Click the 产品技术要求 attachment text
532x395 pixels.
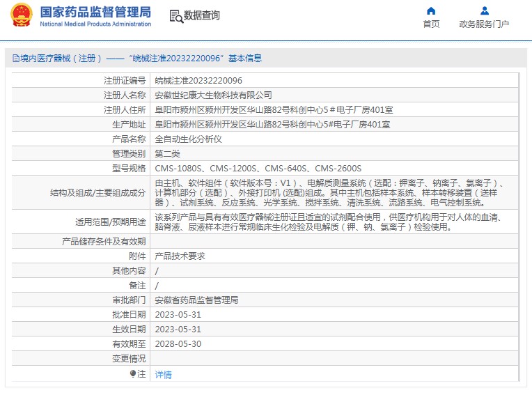coord(180,256)
